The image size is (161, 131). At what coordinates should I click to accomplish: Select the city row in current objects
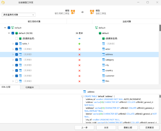[x=107, y=65]
